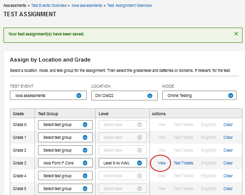Click Grade K disabled level dropdown
This screenshot has height=195, width=245.
[123, 125]
